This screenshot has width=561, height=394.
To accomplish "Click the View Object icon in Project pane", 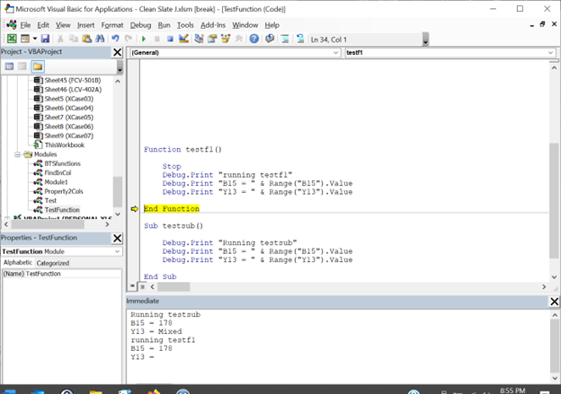I will [x=22, y=66].
